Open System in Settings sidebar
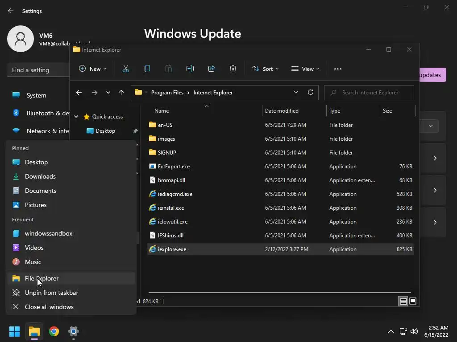Image resolution: width=457 pixels, height=342 pixels. tap(37, 95)
